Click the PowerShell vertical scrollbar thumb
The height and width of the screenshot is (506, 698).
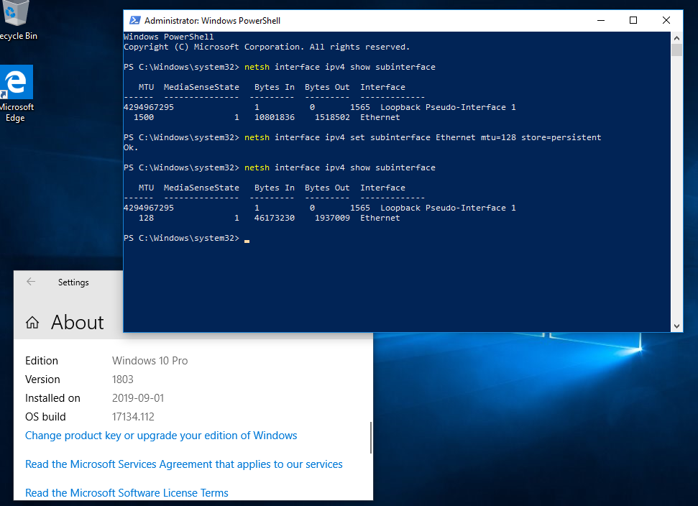pos(676,50)
